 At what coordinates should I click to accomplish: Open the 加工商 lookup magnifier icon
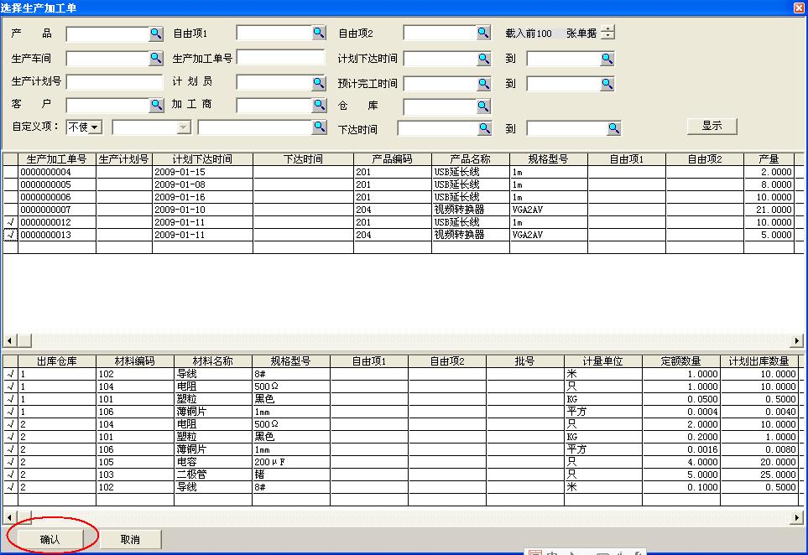(320, 105)
